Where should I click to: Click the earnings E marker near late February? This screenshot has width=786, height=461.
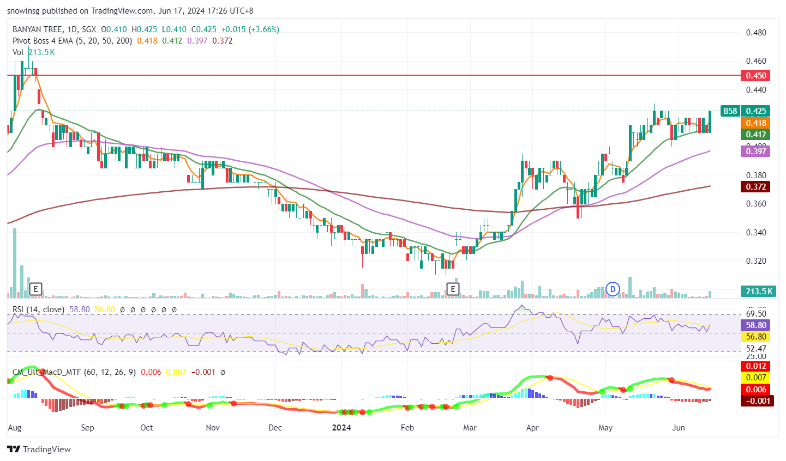coord(453,289)
